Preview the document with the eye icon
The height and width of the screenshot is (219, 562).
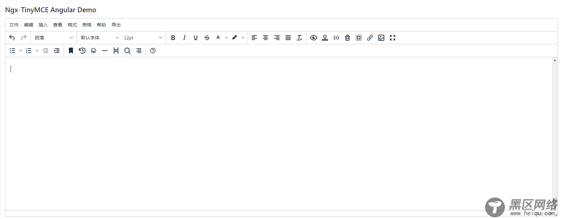click(314, 38)
